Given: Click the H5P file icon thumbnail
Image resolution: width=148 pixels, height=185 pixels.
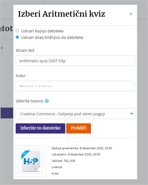Looking at the screenshot, I should pyautogui.click(x=31, y=161).
